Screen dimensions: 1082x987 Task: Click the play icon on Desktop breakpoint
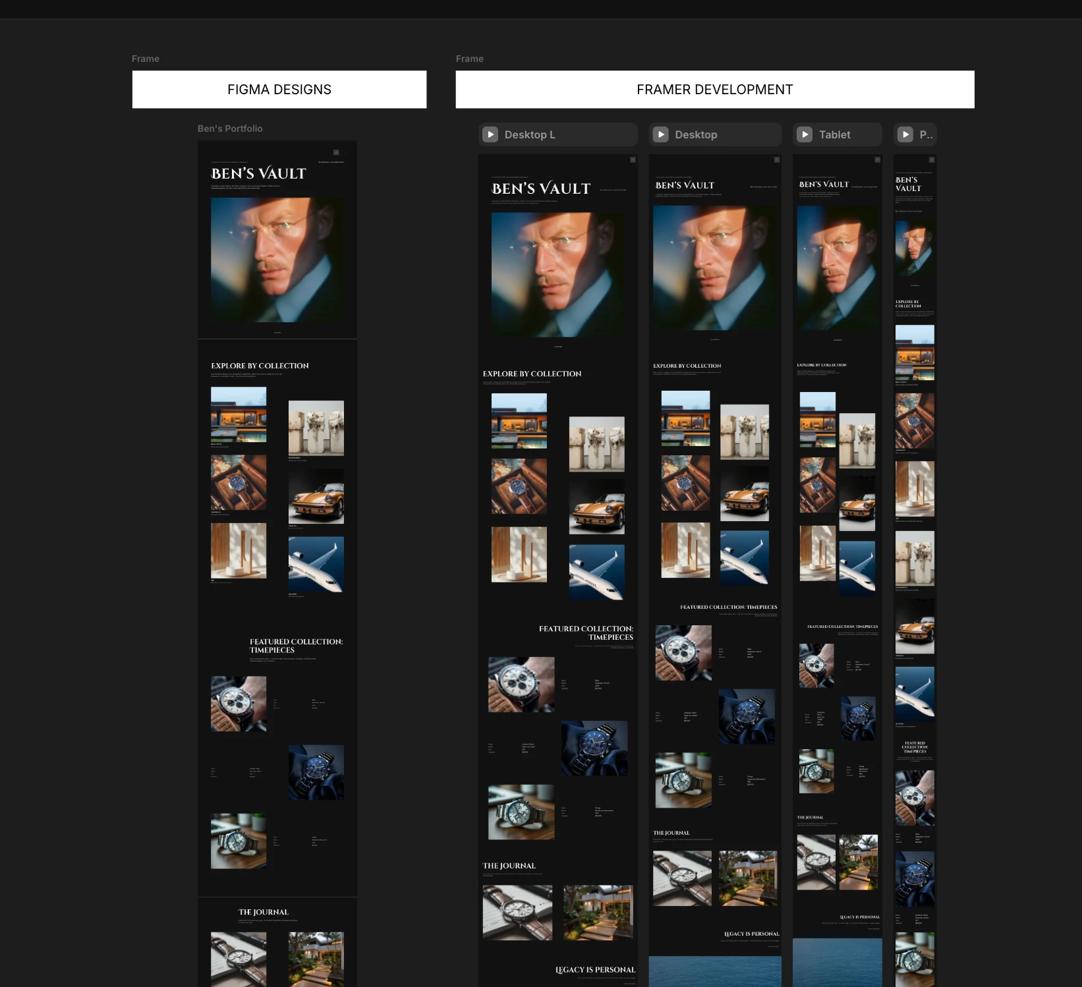[661, 134]
